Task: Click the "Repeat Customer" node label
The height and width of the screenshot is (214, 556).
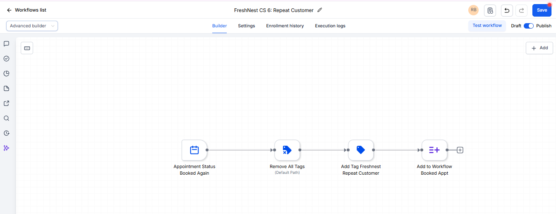Action: pyautogui.click(x=361, y=173)
